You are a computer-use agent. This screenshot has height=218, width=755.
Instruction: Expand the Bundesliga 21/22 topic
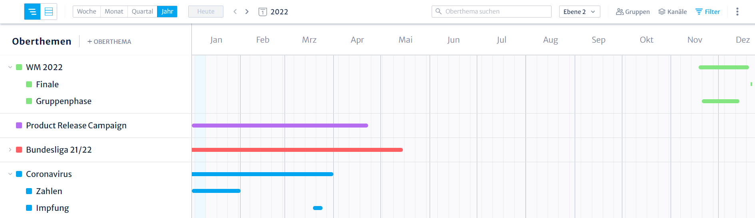(10, 150)
